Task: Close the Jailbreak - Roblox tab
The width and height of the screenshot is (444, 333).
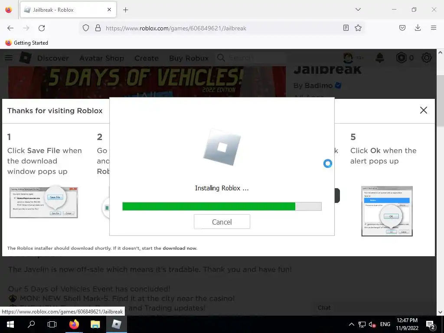Action: 109,10
